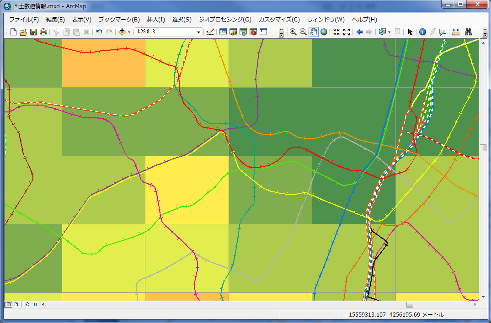Image resolution: width=491 pixels, height=323 pixels.
Task: Open the Find binoculars tool
Action: pos(468,32)
